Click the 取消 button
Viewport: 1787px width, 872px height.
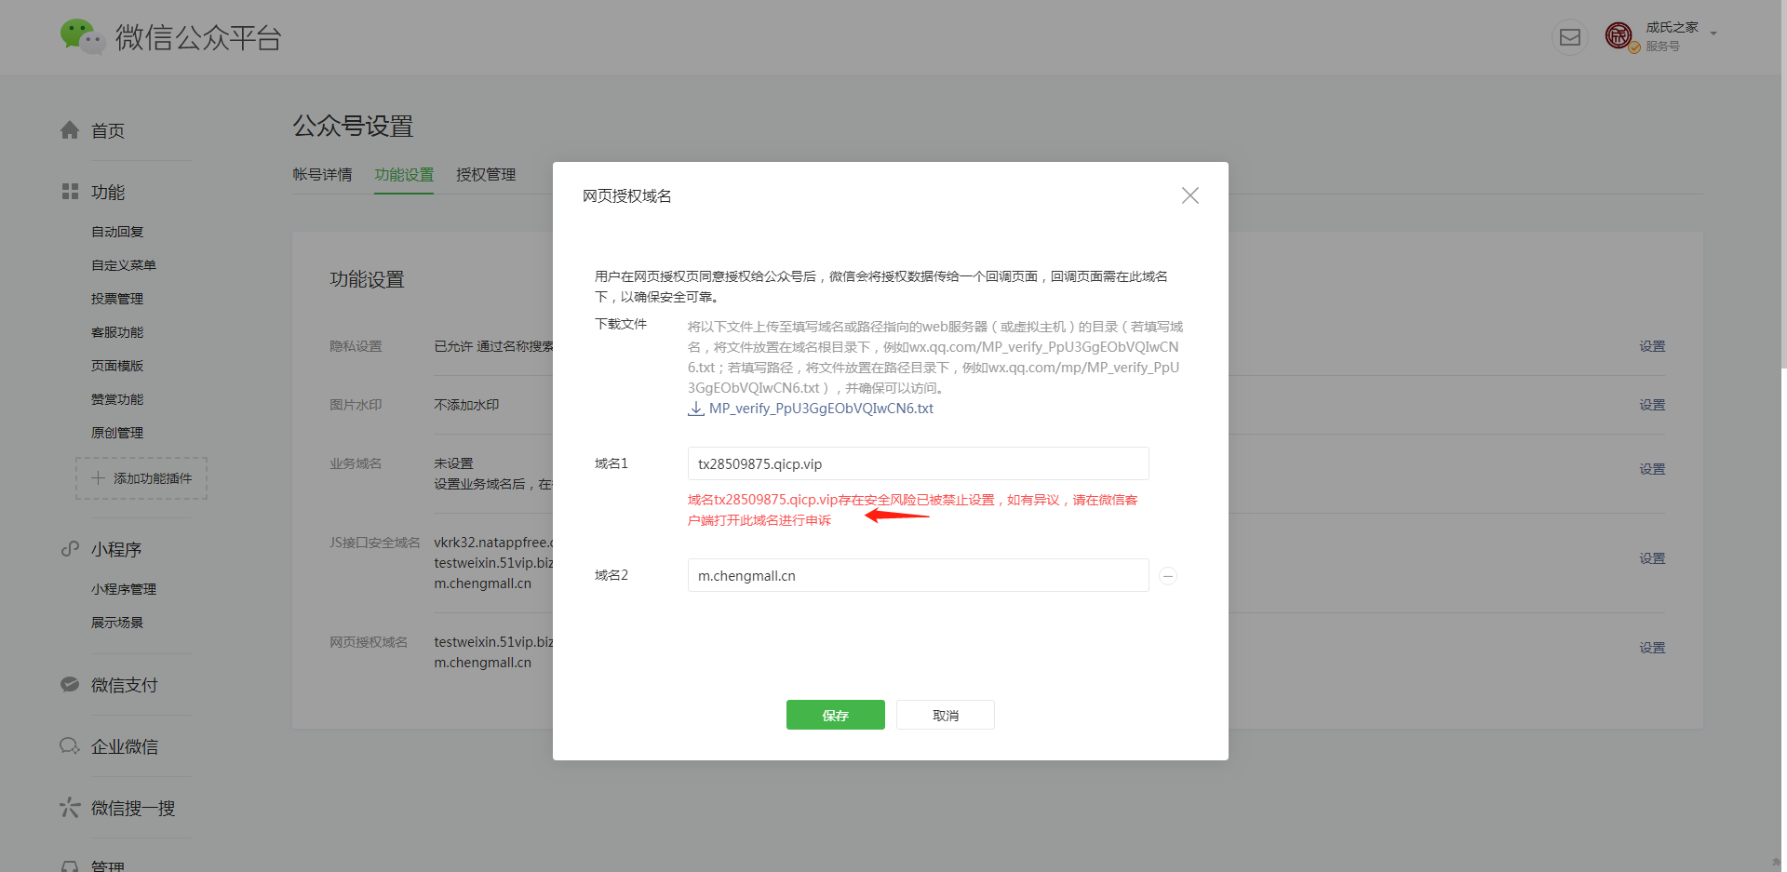click(946, 715)
